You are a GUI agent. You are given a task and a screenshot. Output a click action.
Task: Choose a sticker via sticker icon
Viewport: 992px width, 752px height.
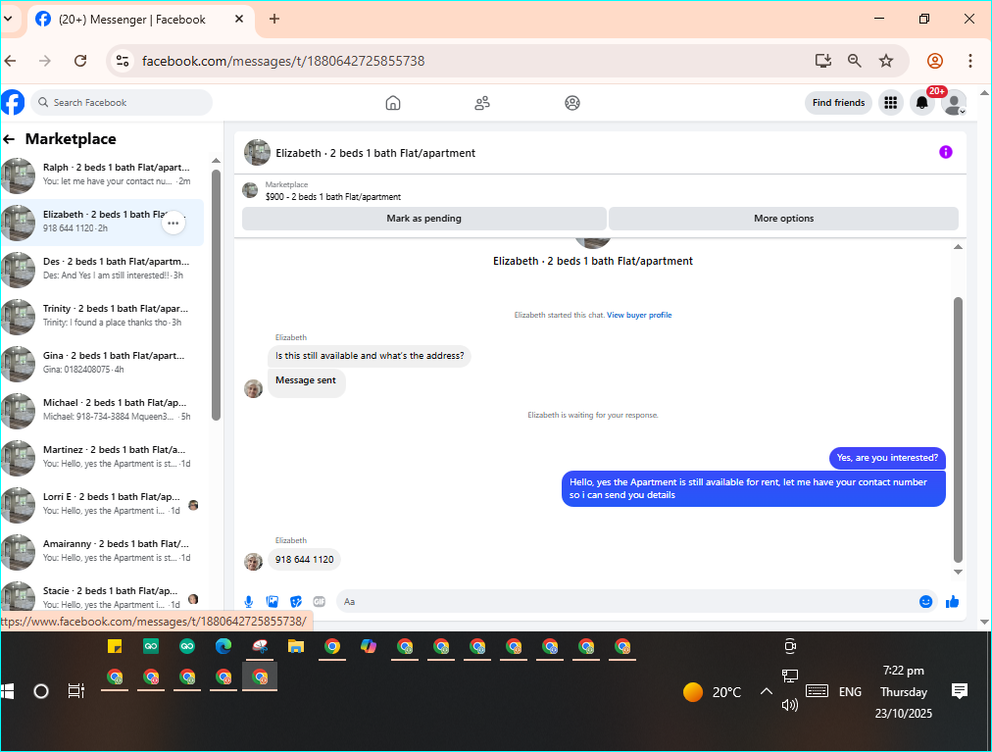(295, 601)
